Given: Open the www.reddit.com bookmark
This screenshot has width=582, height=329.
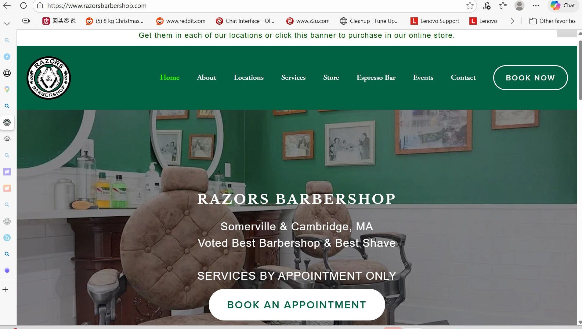Looking at the screenshot, I should click(181, 21).
